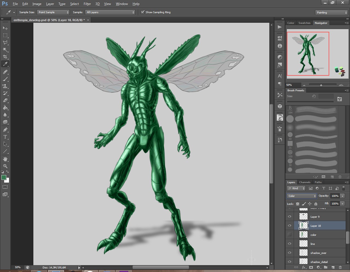
Task: Hide Layer 18 visibility eye
Action: pos(290,226)
